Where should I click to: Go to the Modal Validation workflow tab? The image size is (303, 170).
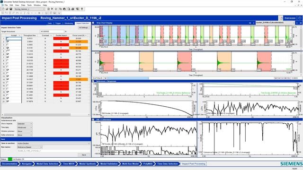109,164
